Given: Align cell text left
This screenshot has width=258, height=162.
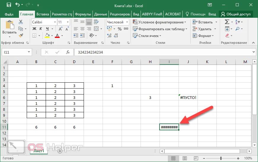Looking at the screenshot, I should 76,29.
